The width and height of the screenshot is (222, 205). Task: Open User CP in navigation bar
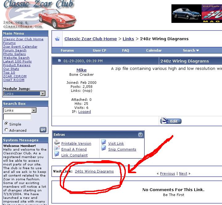[x=99, y=50]
